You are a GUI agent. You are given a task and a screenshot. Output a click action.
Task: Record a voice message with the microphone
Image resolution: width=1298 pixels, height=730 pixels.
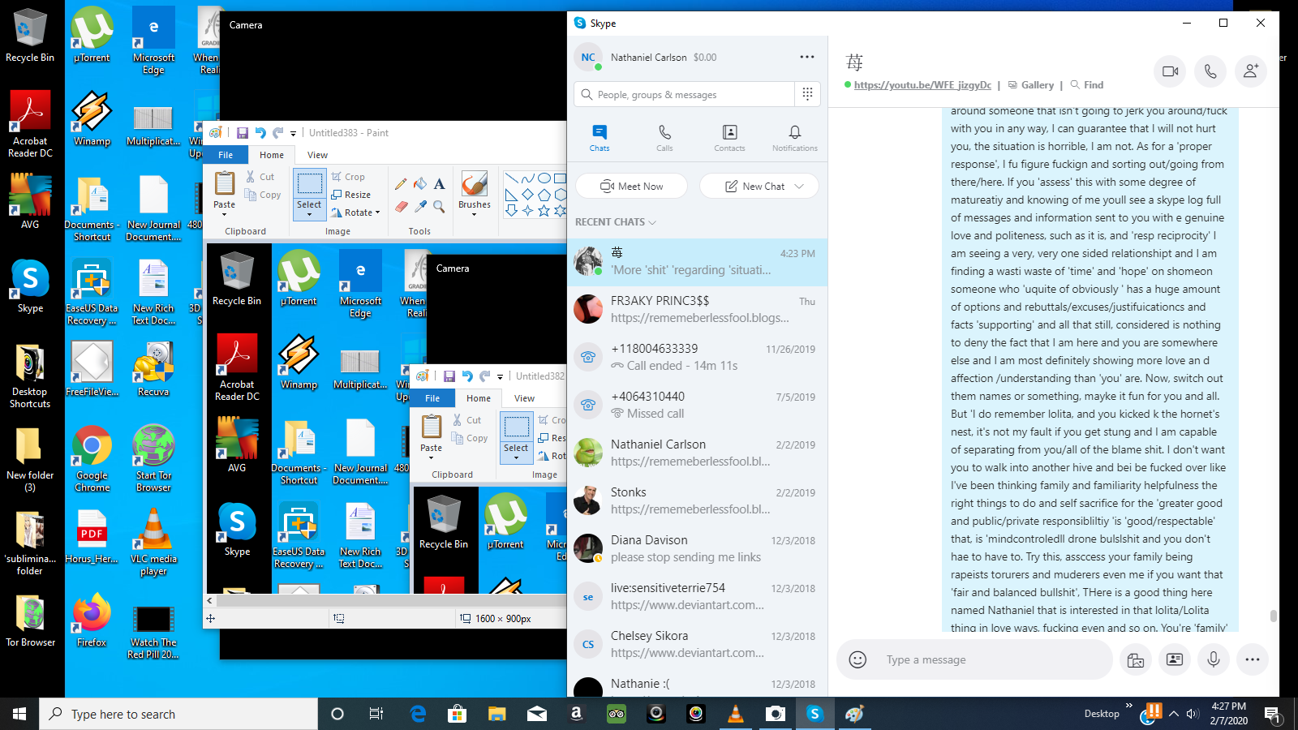[x=1214, y=659]
